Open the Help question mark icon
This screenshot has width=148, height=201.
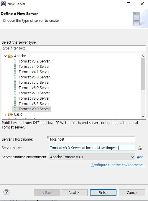pyautogui.click(x=6, y=192)
